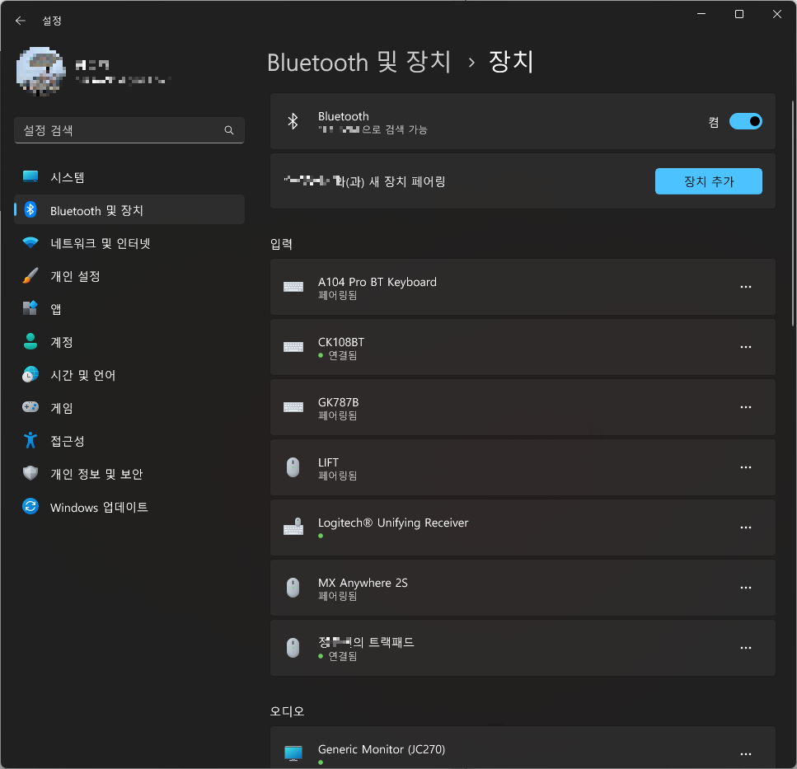Click the Generic Monitor (JC270) icon
This screenshot has height=769, width=797.
point(293,753)
